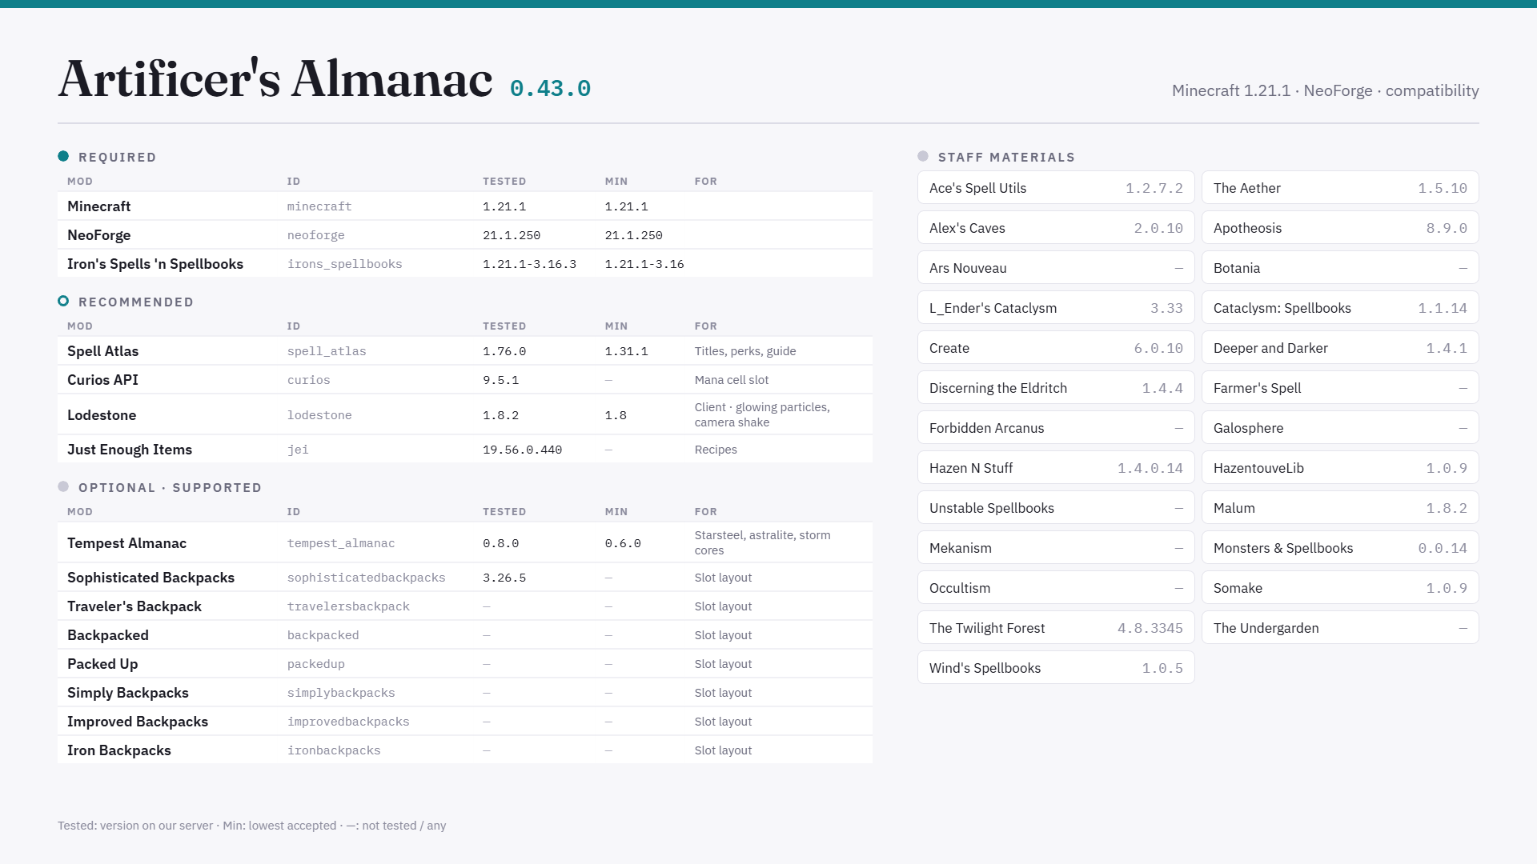Image resolution: width=1537 pixels, height=864 pixels.
Task: Click the L_Ender's Cataclysm card
Action: [x=1056, y=308]
